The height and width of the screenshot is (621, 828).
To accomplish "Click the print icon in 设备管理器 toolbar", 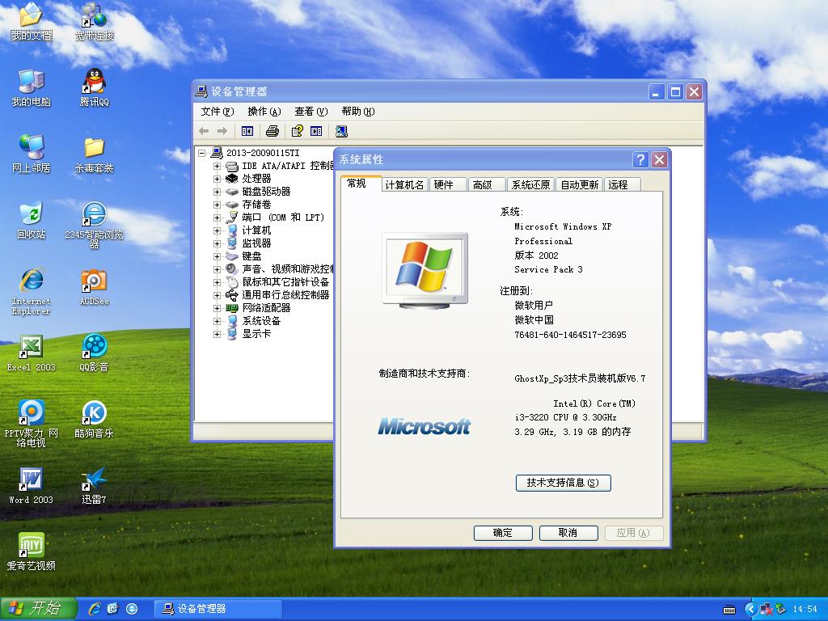I will click(x=272, y=131).
